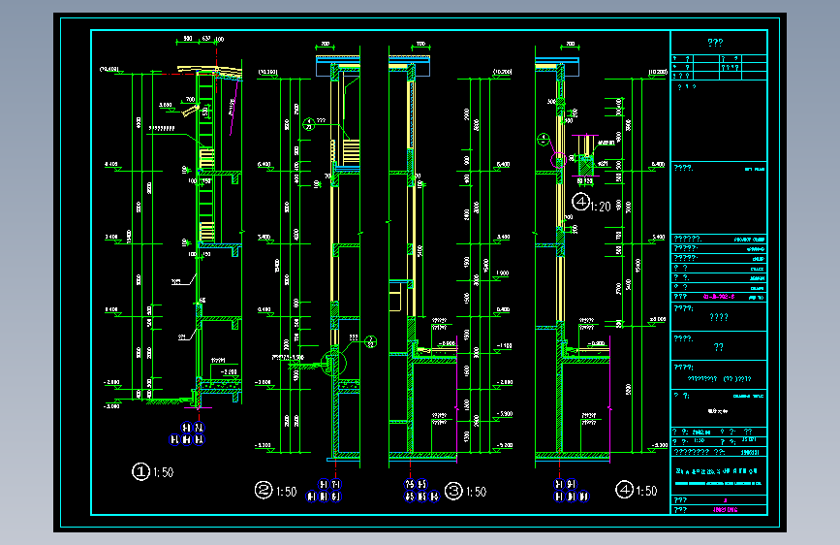Select the 3.400 elevation mark in section 1
The width and height of the screenshot is (840, 545).
pyautogui.click(x=111, y=237)
